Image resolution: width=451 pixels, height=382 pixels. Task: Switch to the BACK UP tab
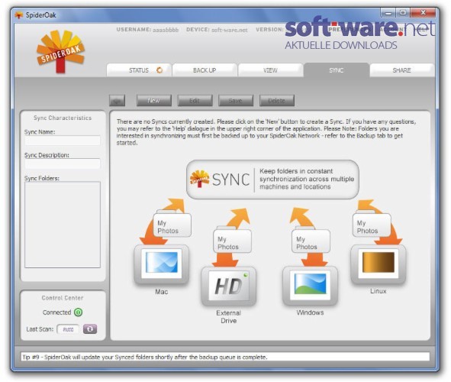205,70
